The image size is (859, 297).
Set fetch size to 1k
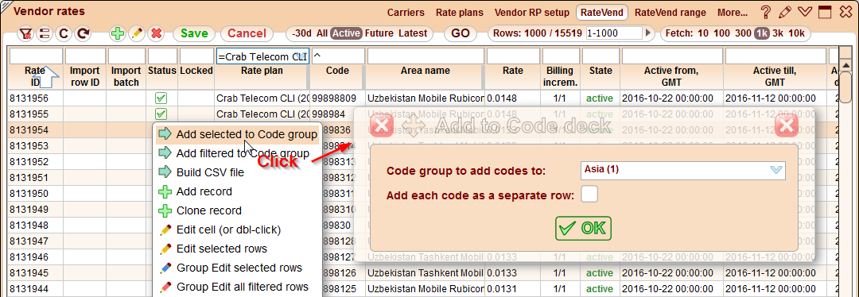coord(762,33)
